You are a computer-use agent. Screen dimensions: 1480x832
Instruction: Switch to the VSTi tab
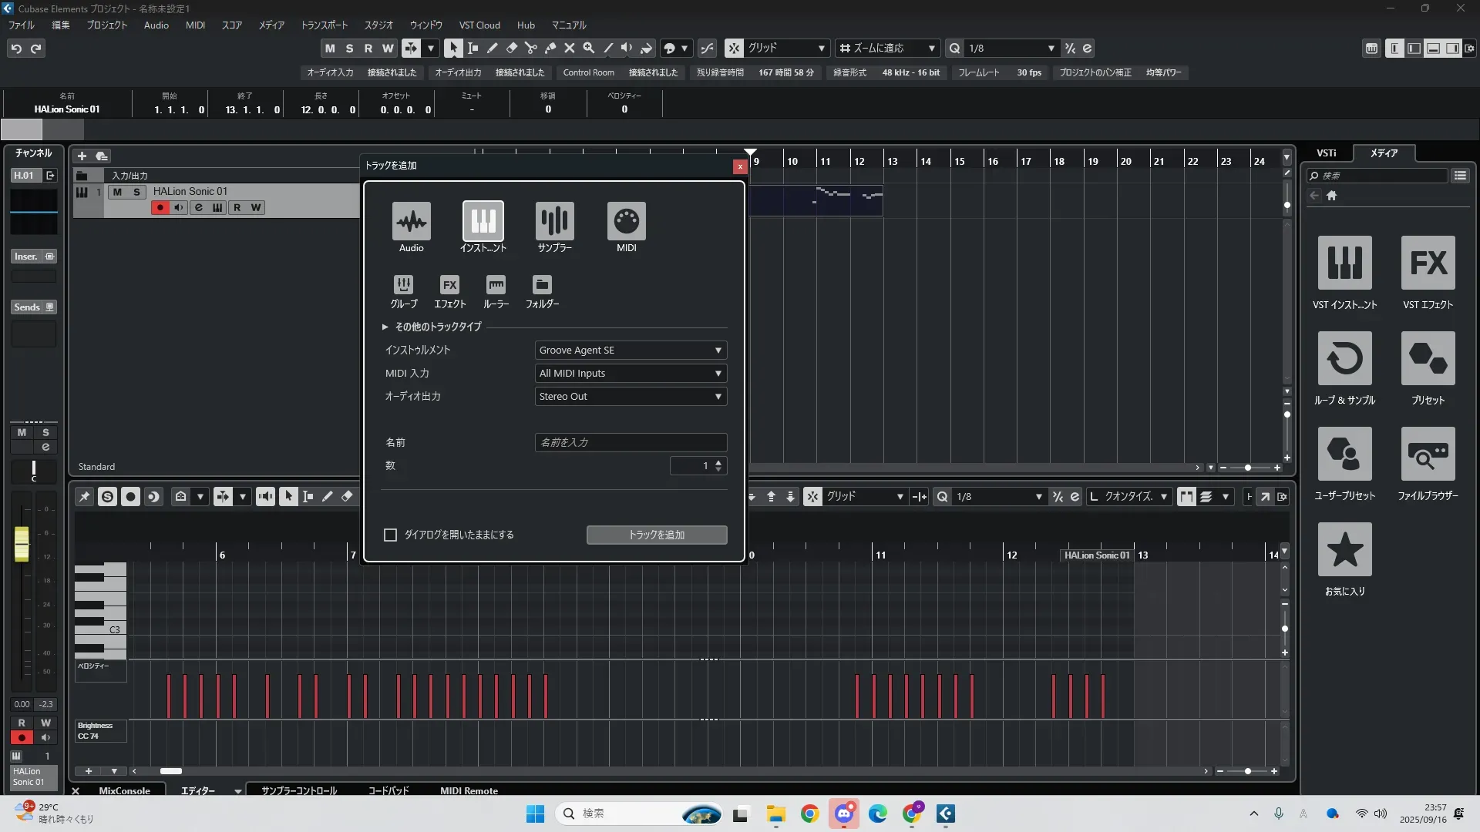(x=1326, y=153)
